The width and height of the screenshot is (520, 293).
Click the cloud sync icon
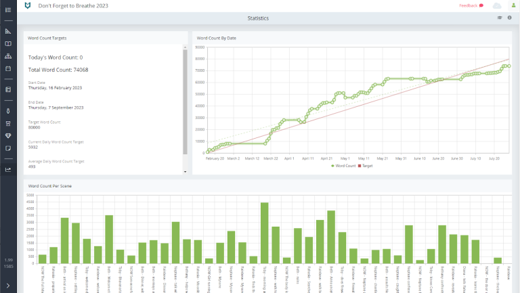[497, 5]
